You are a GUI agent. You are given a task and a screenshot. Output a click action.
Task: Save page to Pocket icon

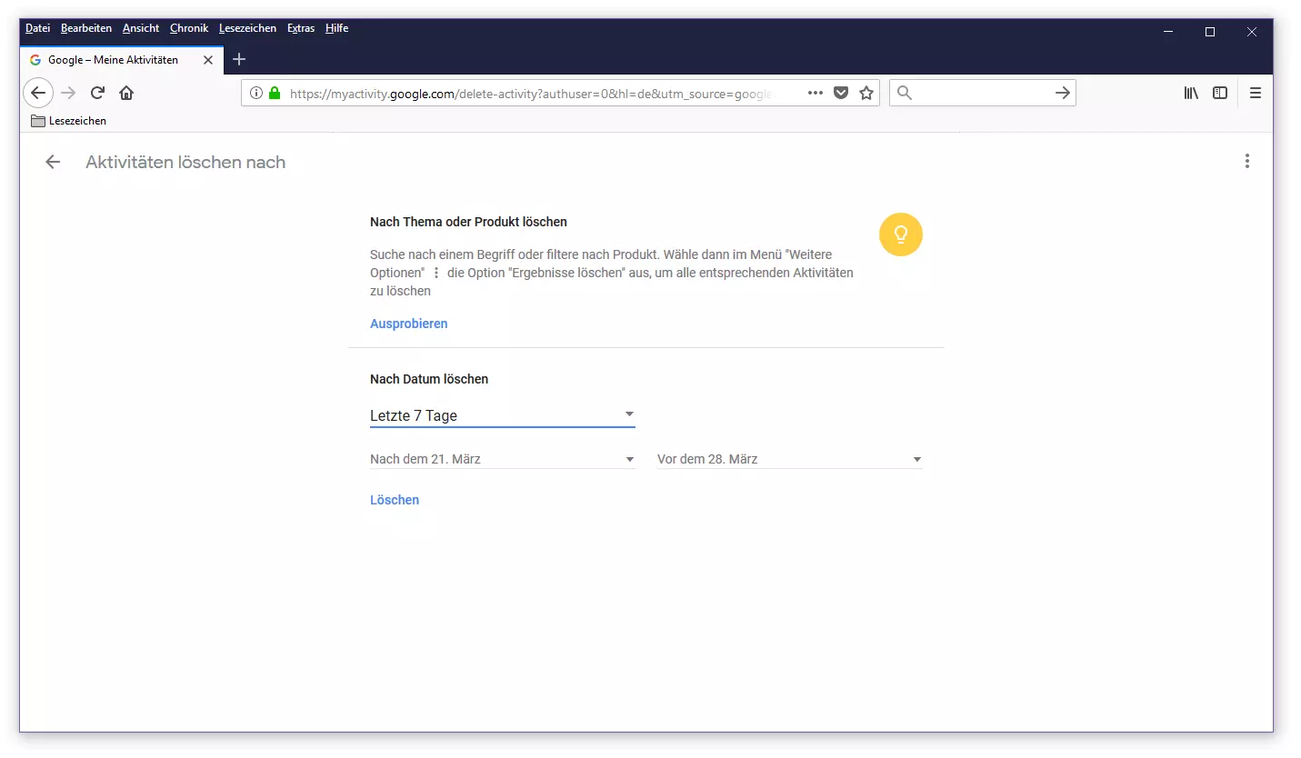841,93
